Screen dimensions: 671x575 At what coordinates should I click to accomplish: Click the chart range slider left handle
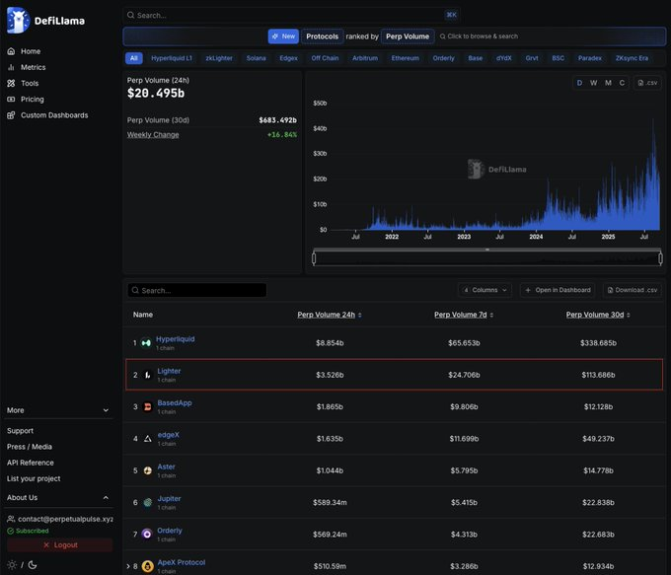(314, 258)
